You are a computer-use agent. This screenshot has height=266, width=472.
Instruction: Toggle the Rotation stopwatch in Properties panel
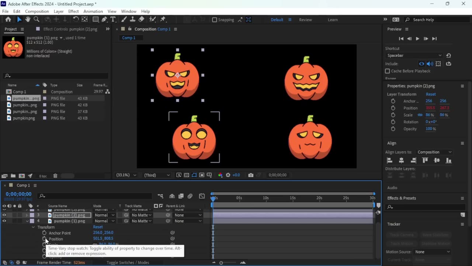pos(393,122)
